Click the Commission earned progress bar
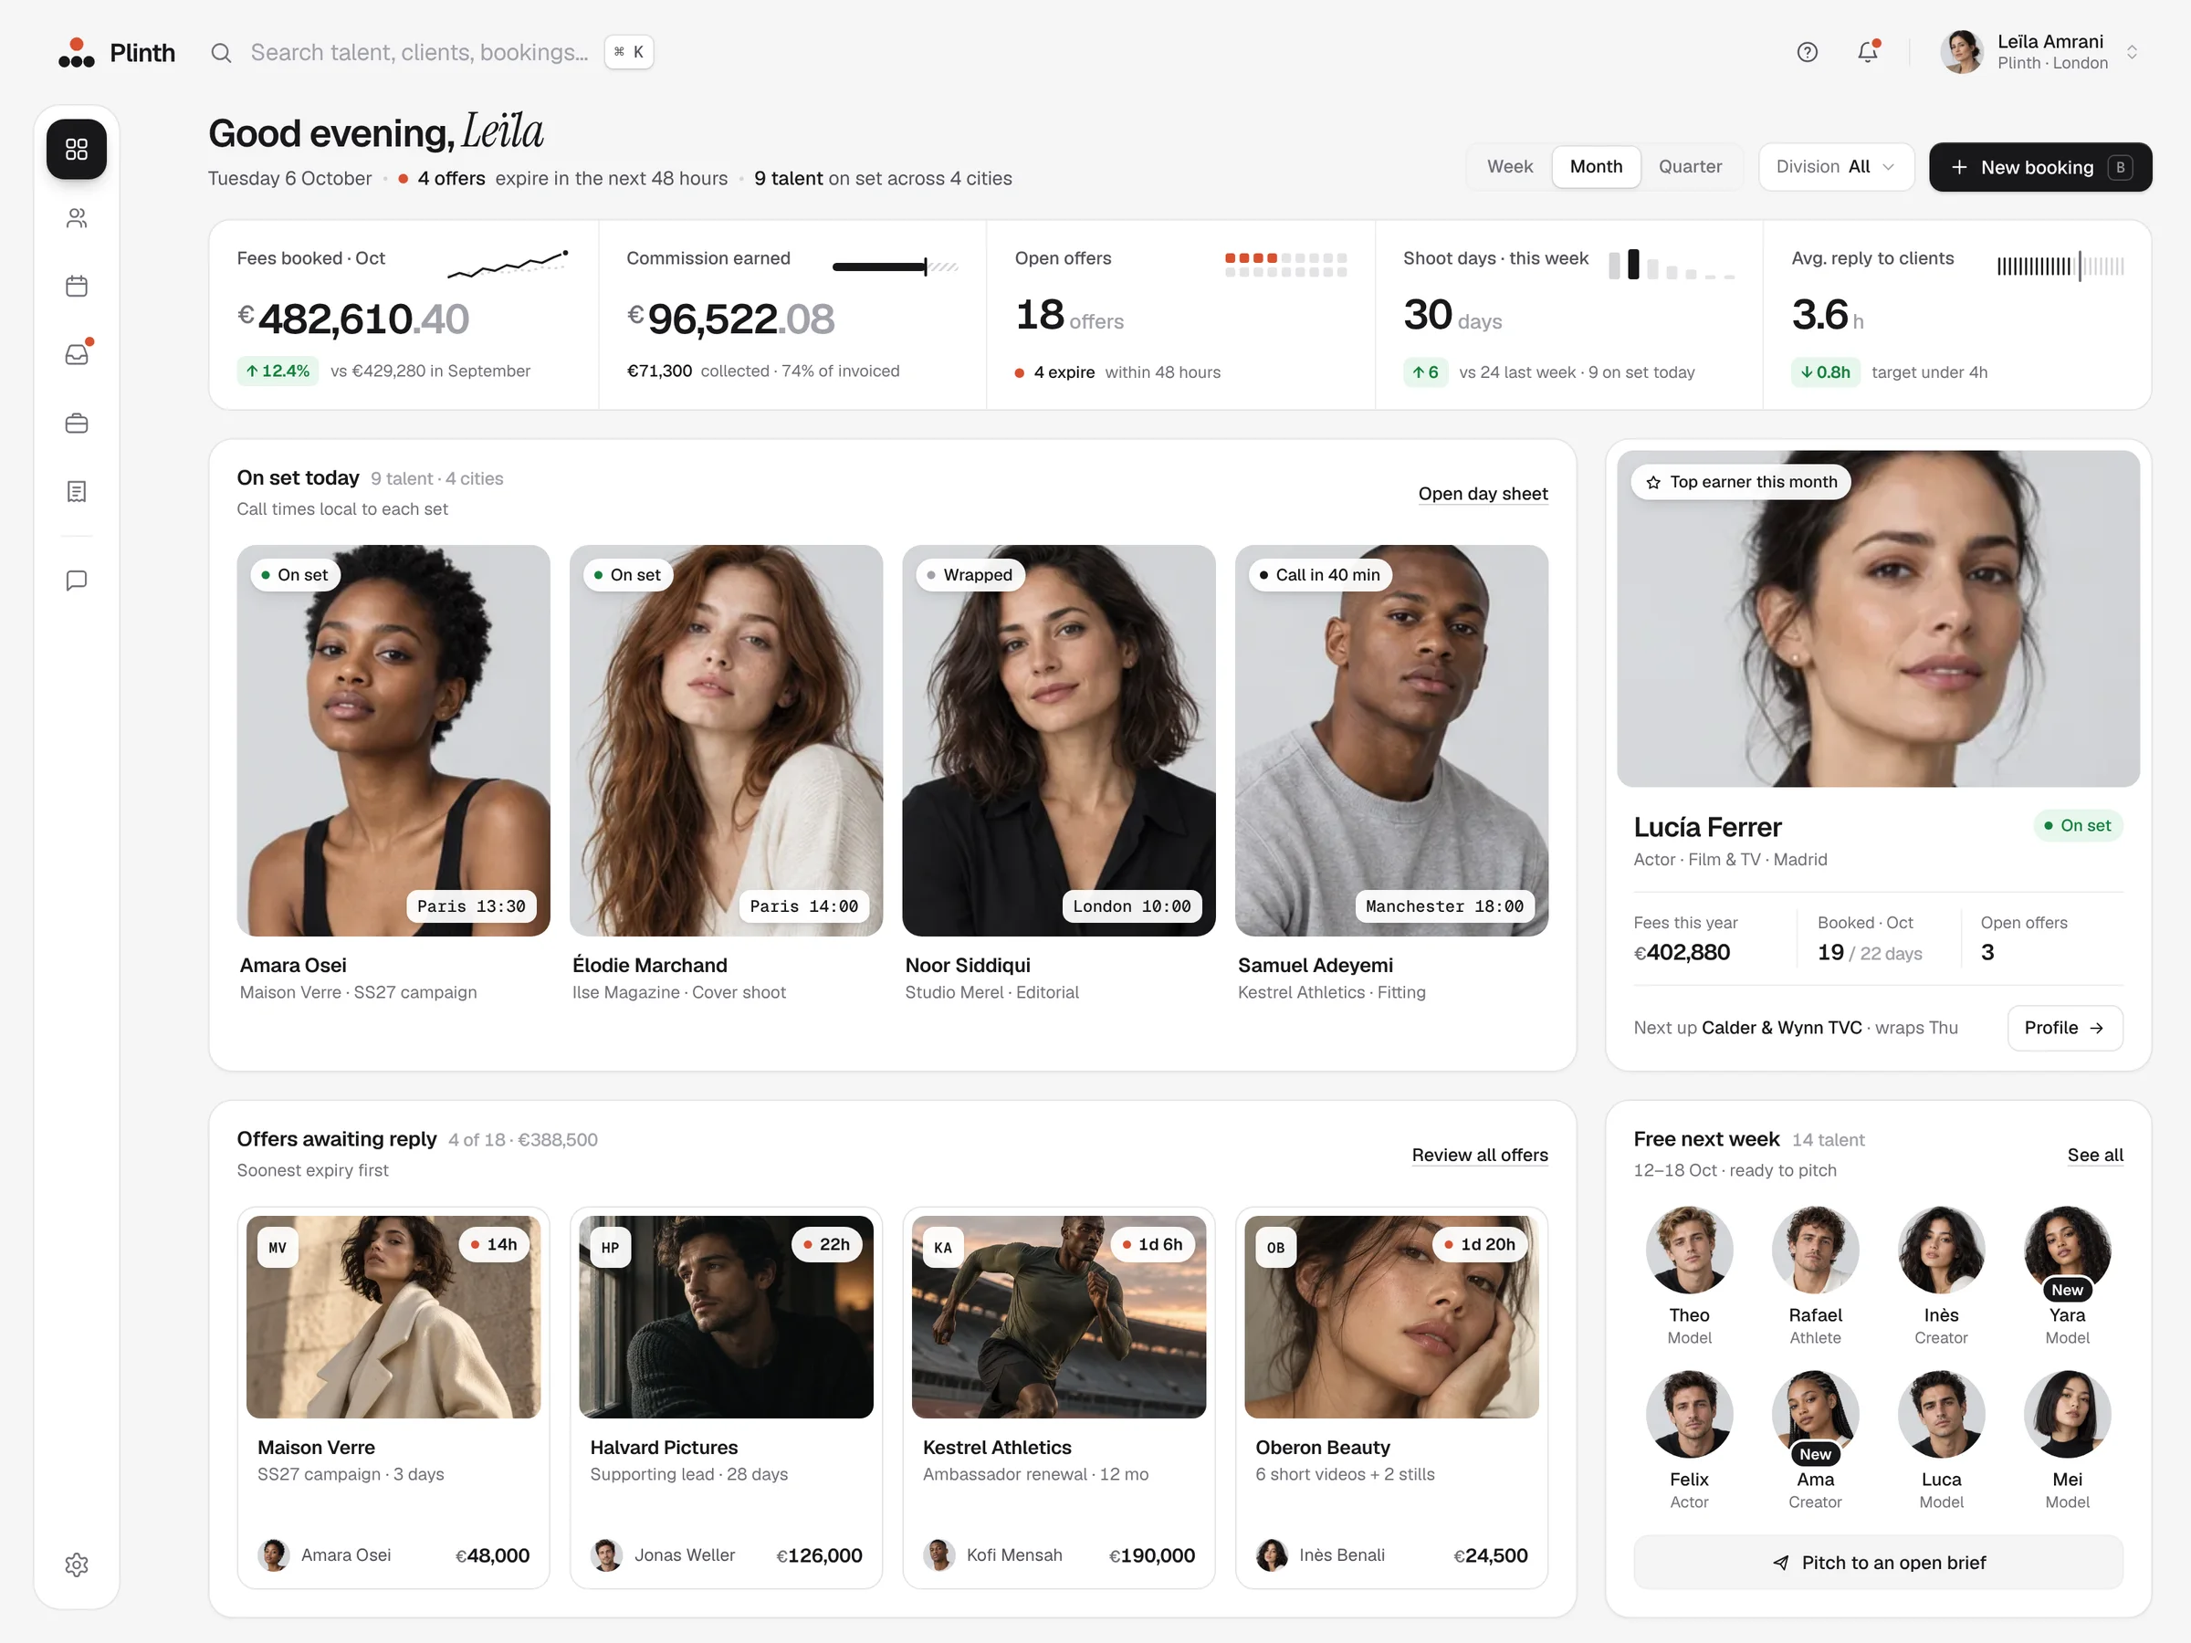This screenshot has height=1643, width=2191. (896, 267)
